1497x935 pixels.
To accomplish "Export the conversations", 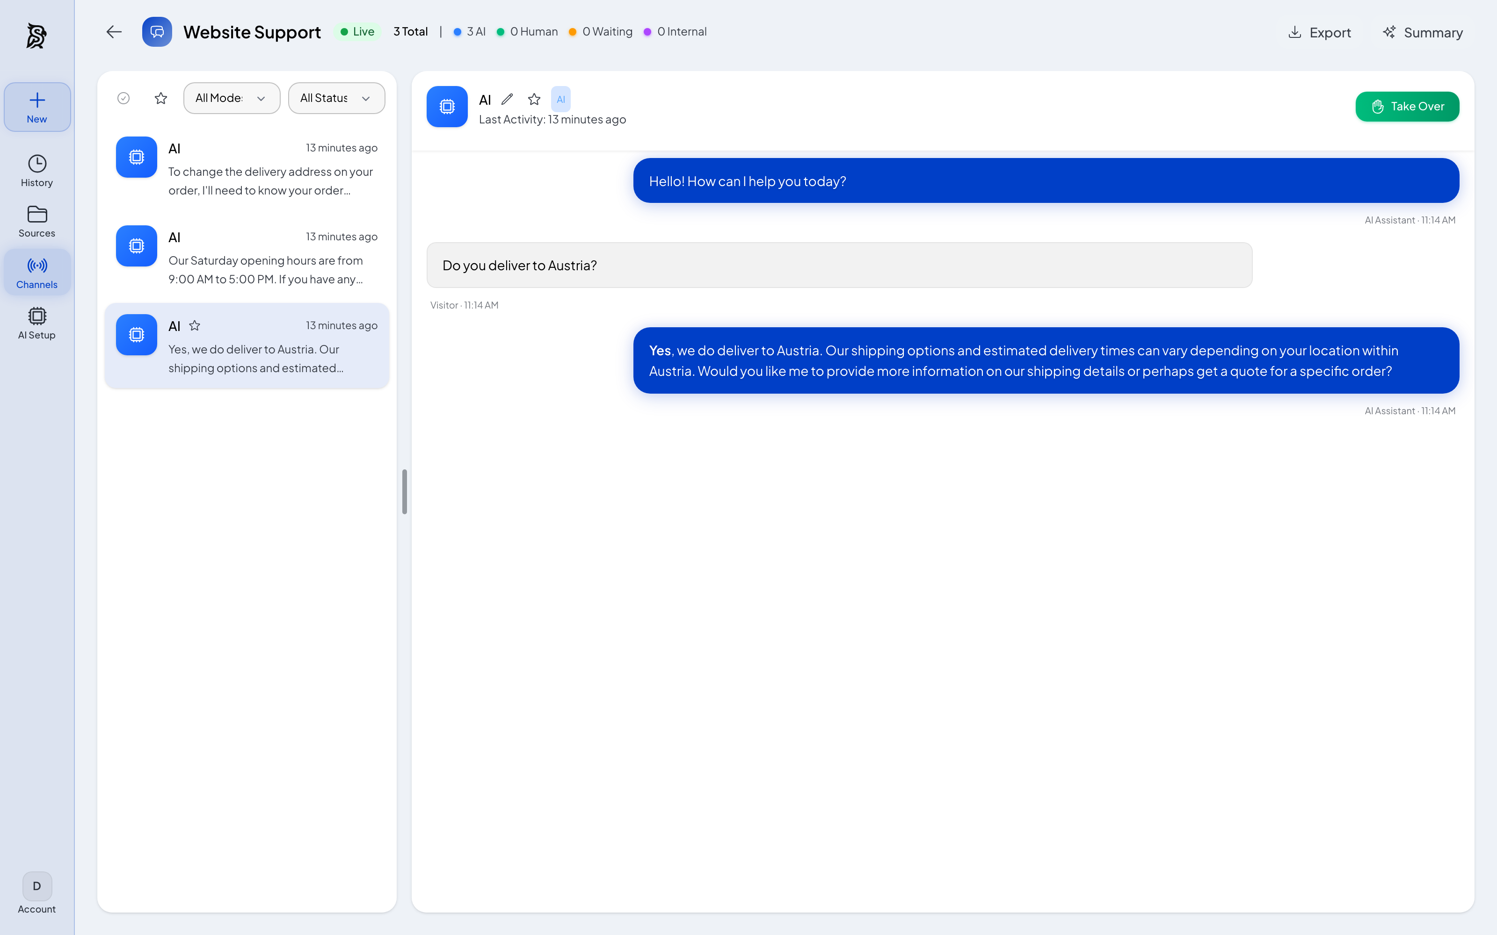I will pos(1319,33).
